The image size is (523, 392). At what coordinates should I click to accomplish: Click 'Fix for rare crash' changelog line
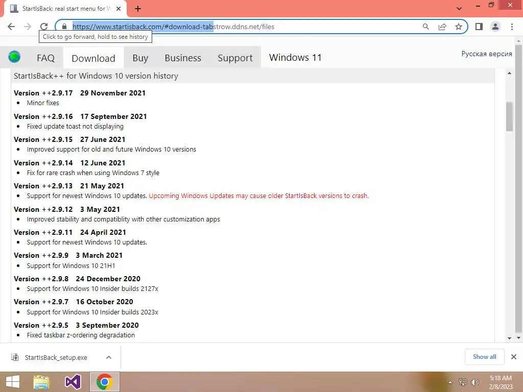click(x=93, y=173)
